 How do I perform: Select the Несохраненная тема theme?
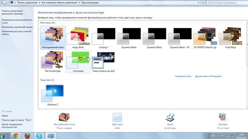tap(53, 38)
